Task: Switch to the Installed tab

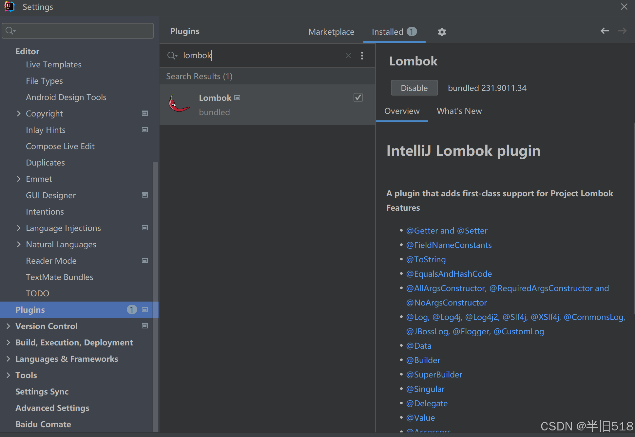Action: [394, 32]
